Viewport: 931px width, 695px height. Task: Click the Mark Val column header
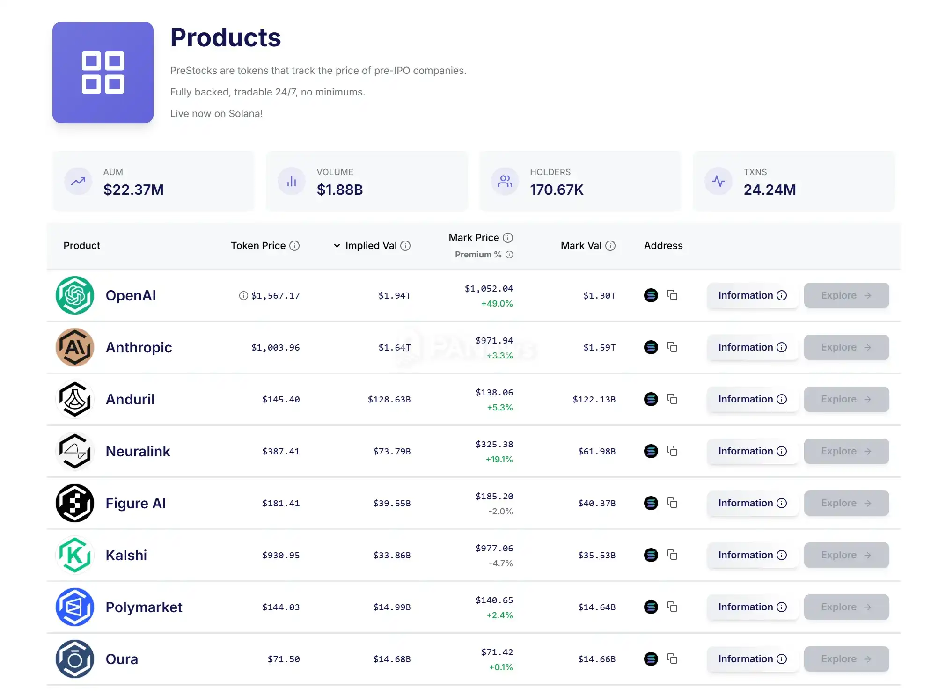point(581,246)
